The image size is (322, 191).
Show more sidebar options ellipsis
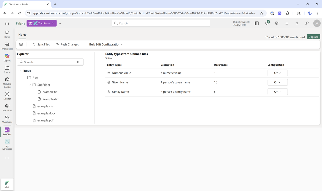tap(7, 158)
